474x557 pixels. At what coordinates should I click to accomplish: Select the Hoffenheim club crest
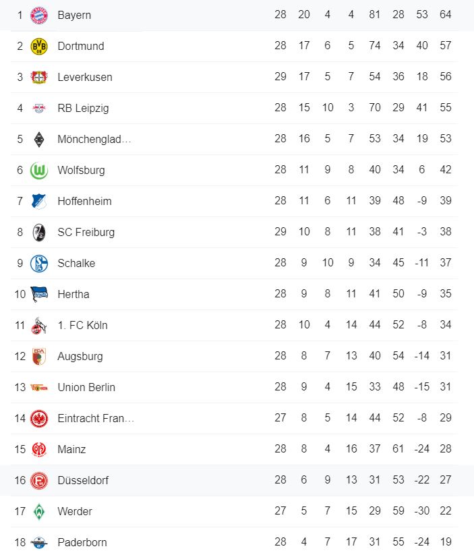(x=39, y=201)
